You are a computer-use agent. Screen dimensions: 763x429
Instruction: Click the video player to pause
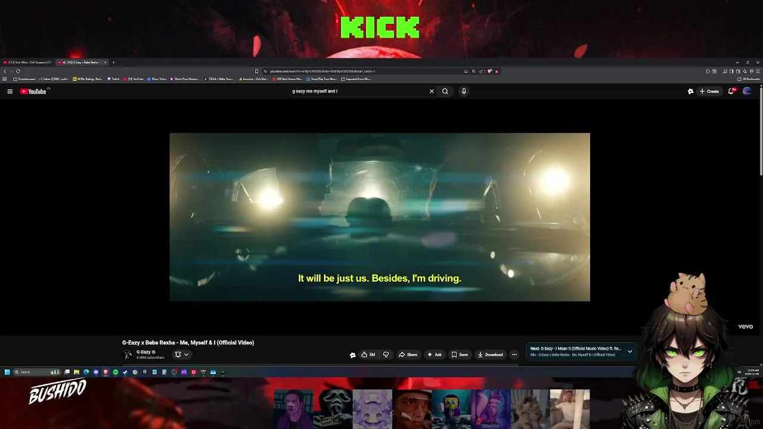tap(380, 217)
